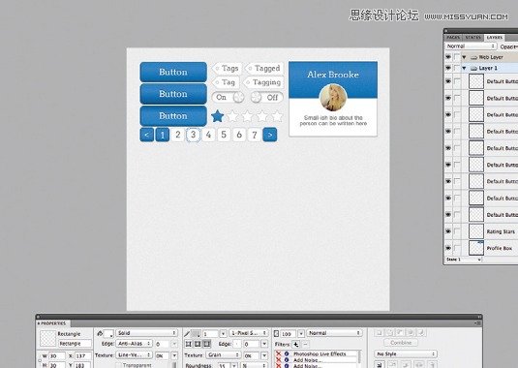Open the layer blend mode Normal dropdown
The width and height of the screenshot is (518, 368).
point(471,46)
